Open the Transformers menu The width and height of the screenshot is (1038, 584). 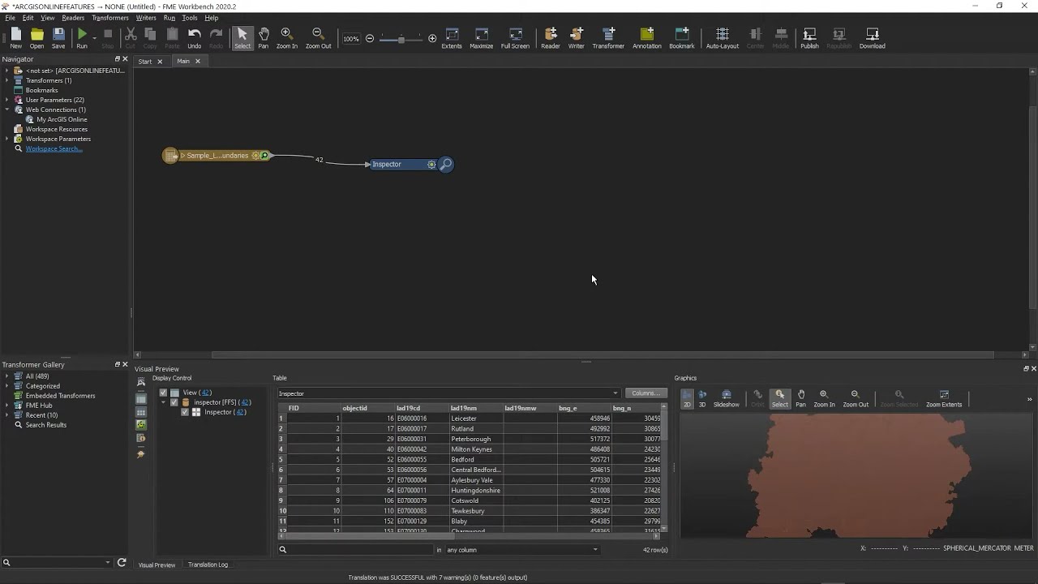point(109,18)
